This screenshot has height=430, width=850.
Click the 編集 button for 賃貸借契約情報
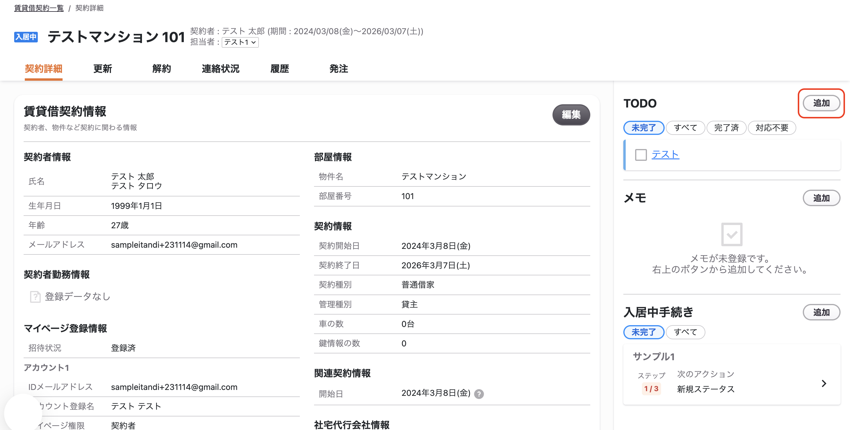coord(571,115)
